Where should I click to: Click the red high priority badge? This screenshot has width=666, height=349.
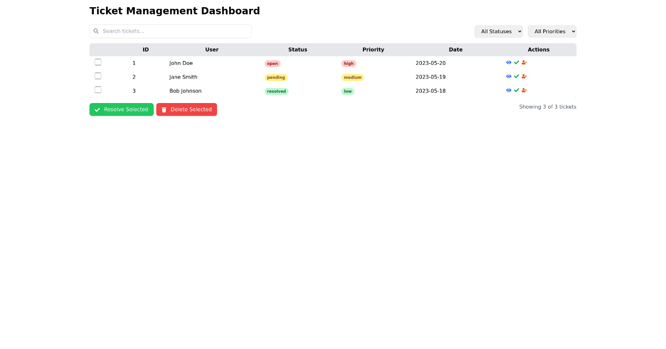click(349, 63)
